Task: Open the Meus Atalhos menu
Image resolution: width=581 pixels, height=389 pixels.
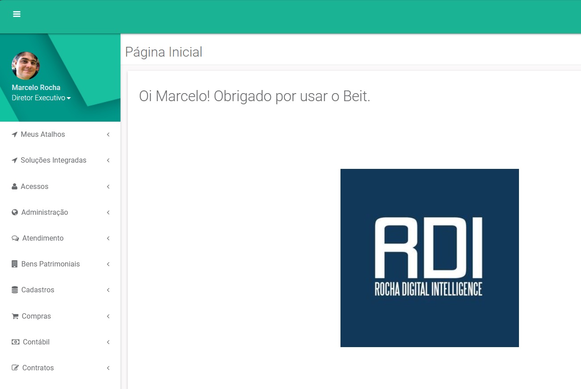Action: point(60,135)
